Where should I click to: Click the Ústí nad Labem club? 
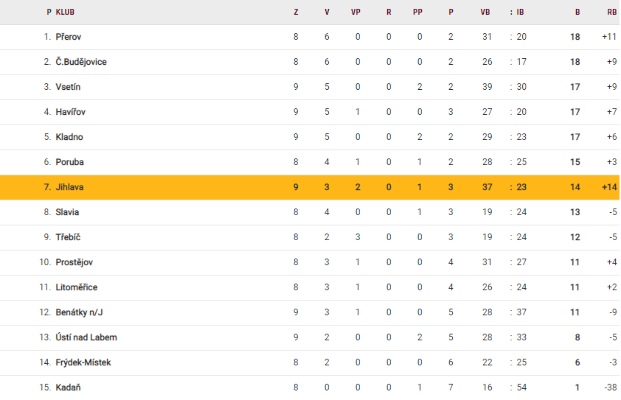(x=86, y=337)
